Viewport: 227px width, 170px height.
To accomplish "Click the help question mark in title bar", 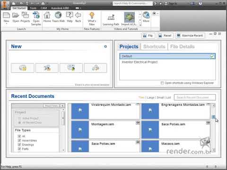I will (x=201, y=3).
